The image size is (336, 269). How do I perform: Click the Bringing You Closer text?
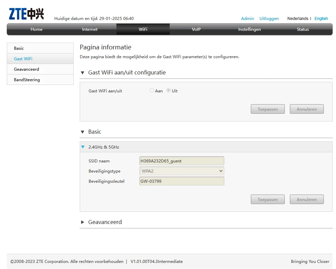[310, 262]
